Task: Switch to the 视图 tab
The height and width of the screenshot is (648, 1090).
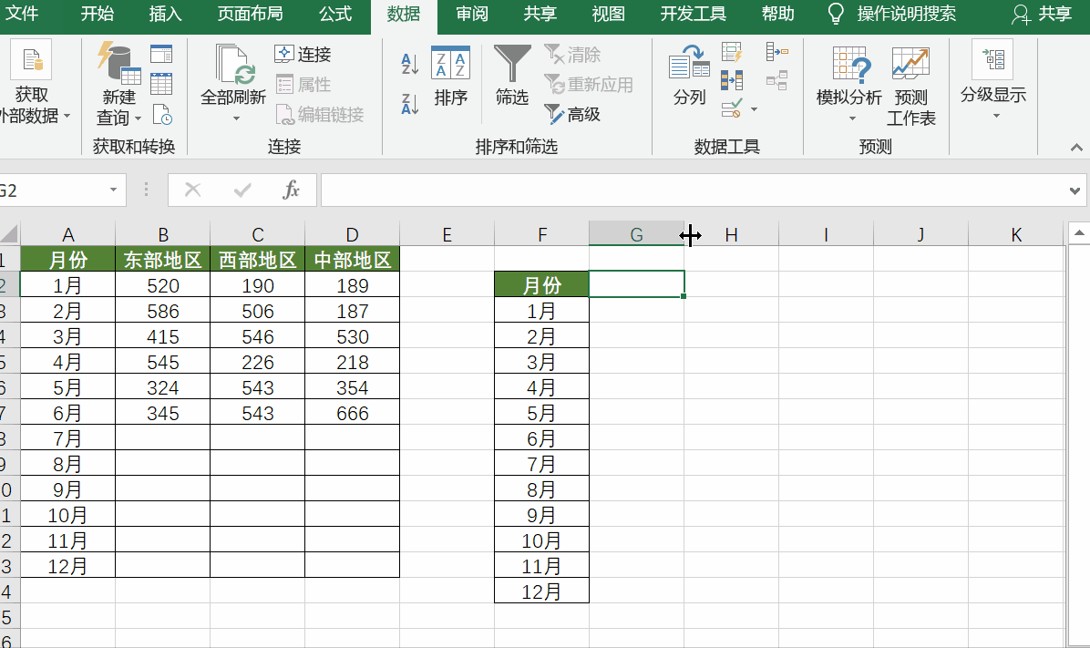Action: (608, 14)
